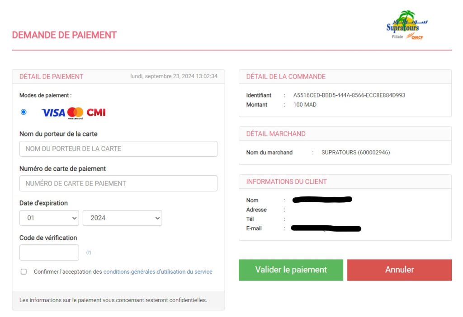The height and width of the screenshot is (317, 463).
Task: Click the SUPRATOURS merchant name text
Action: pyautogui.click(x=355, y=153)
